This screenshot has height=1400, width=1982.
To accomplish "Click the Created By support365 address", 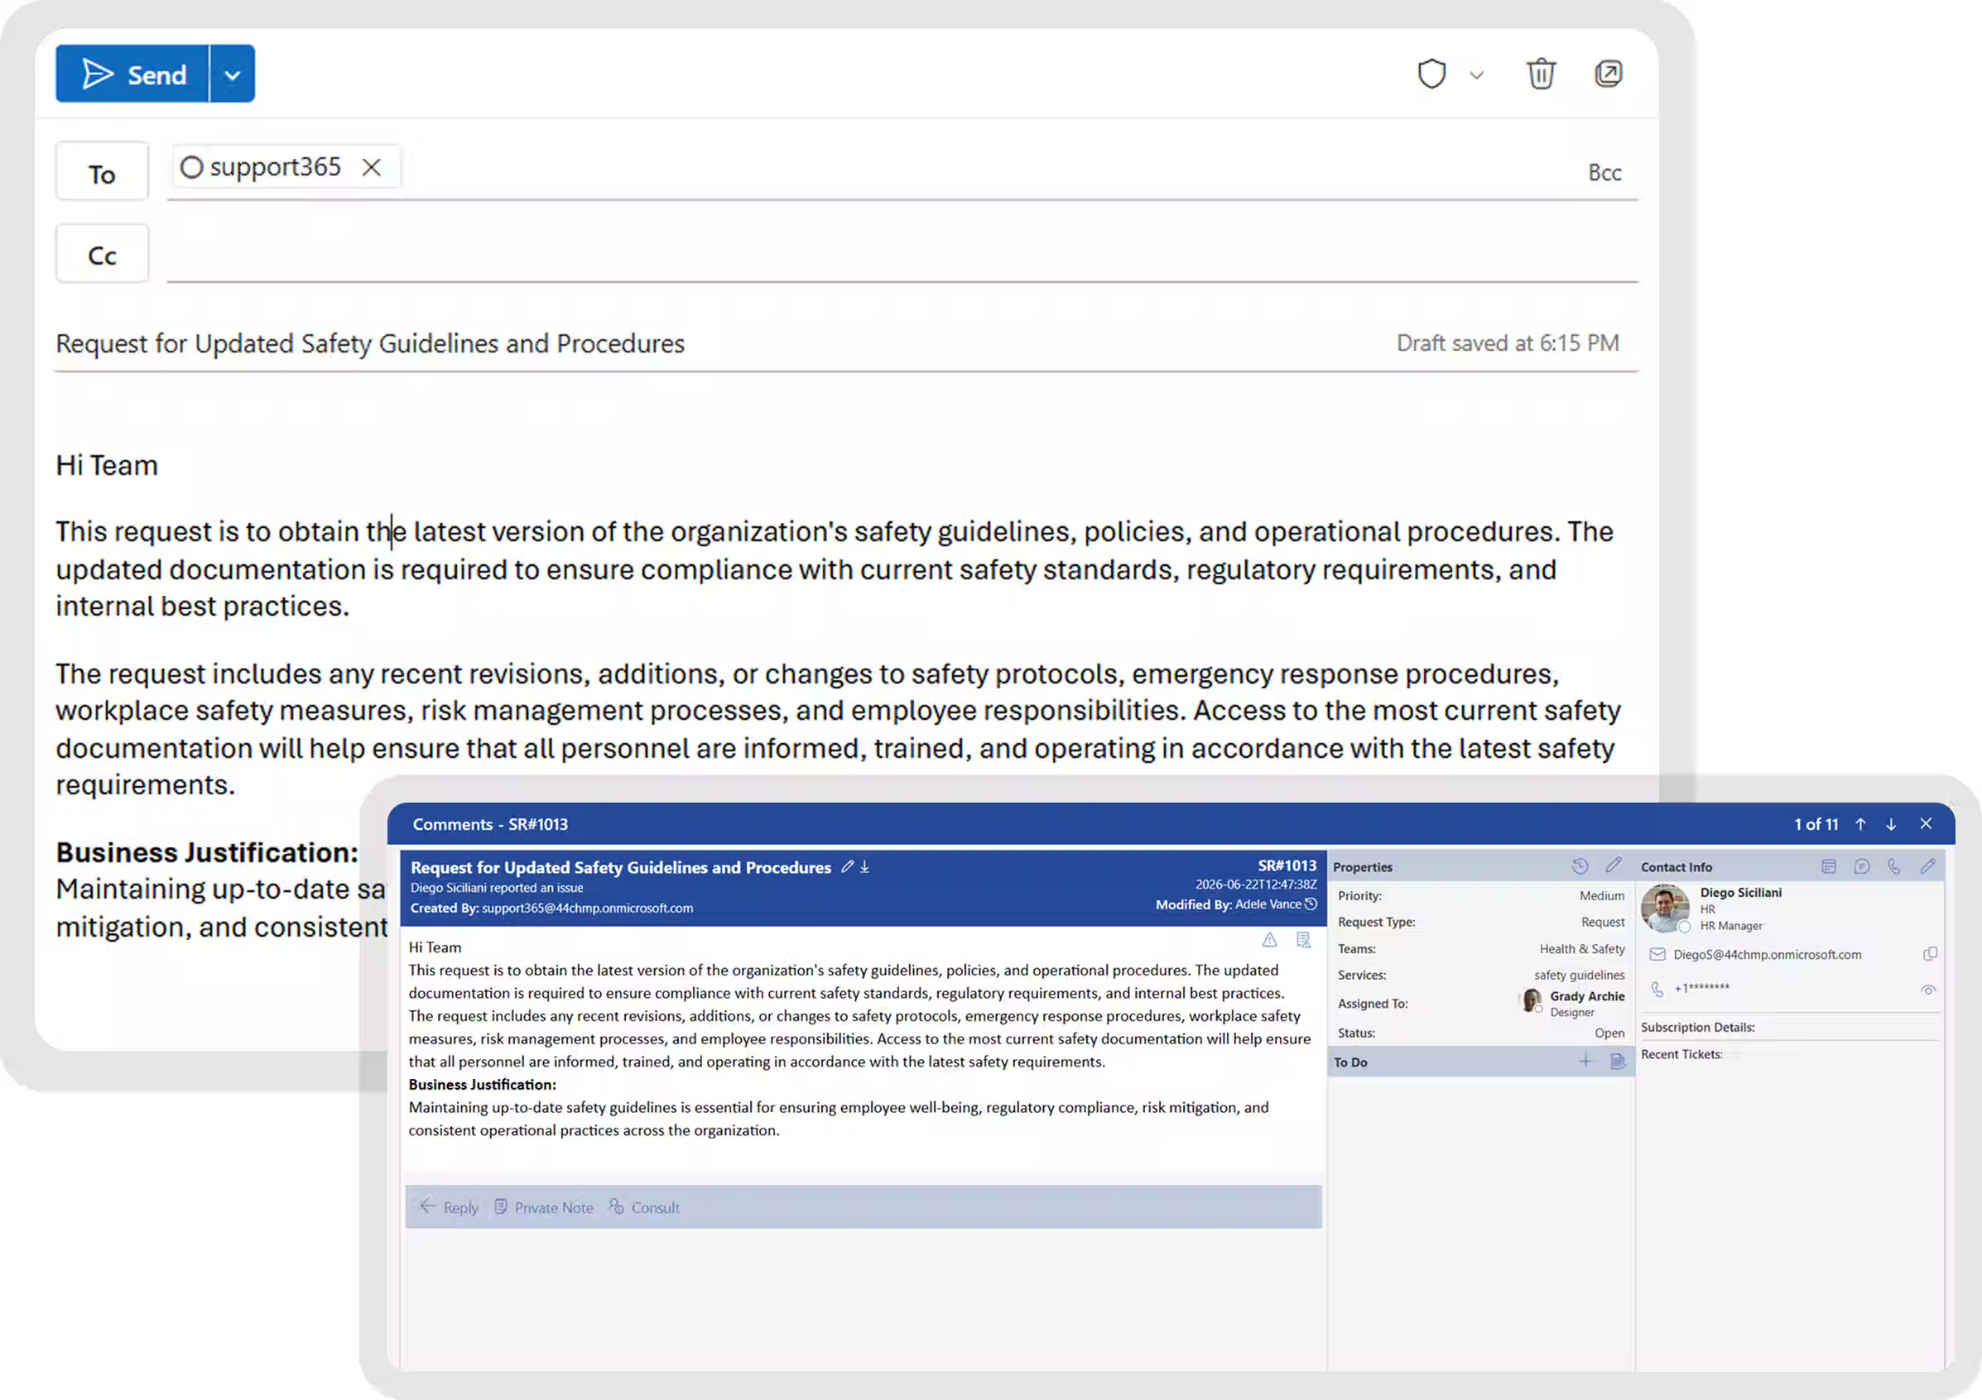I will (587, 908).
